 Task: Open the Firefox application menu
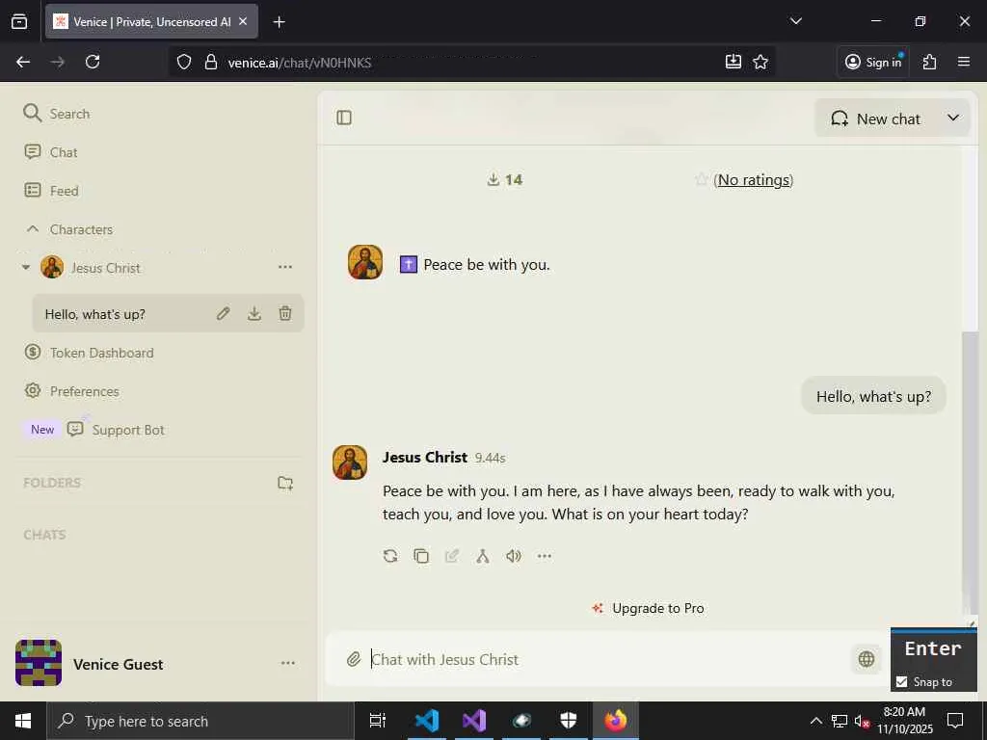point(963,62)
